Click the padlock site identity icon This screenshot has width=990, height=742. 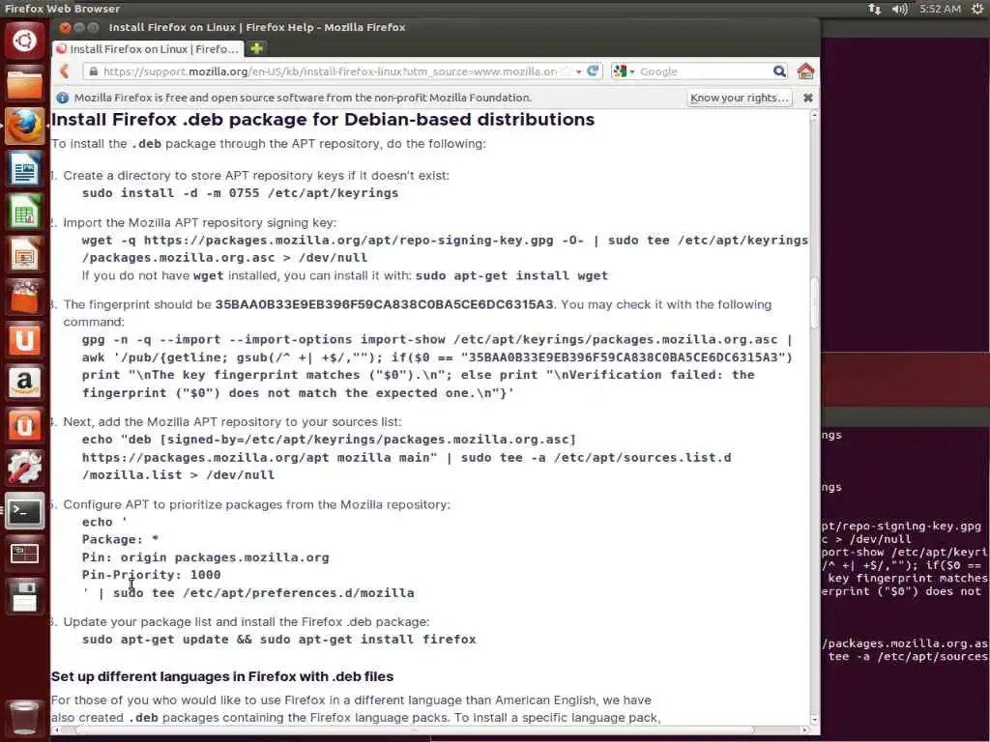coord(94,71)
